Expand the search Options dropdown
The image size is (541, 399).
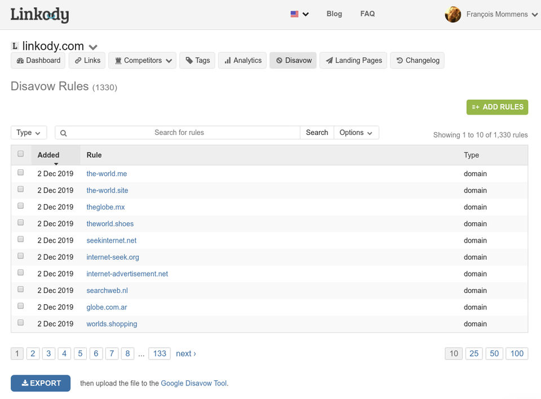point(356,133)
